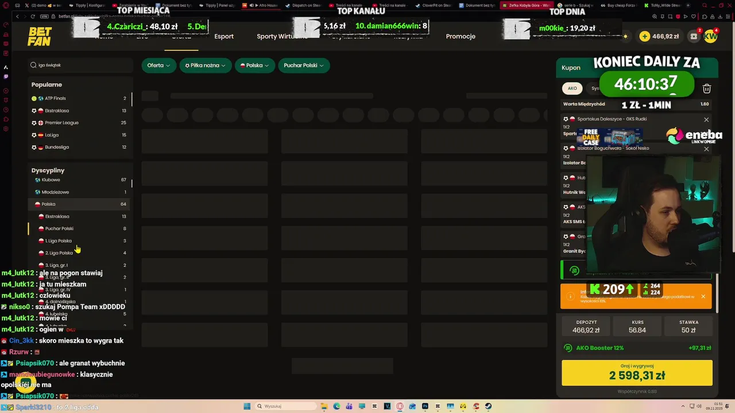Open the BetFan logo home link

[x=40, y=37]
